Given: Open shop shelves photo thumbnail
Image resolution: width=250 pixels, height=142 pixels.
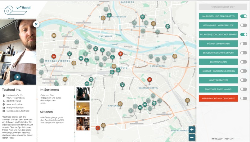Looking at the screenshot, I should pos(83,124).
